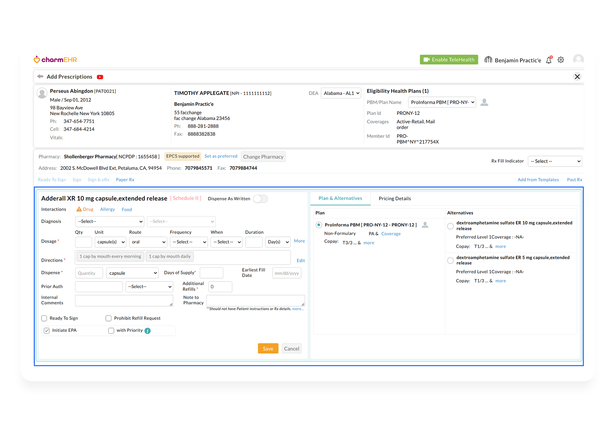Click the Days of Supply input field
Viewport: 616px width, 423px height.
tap(211, 273)
